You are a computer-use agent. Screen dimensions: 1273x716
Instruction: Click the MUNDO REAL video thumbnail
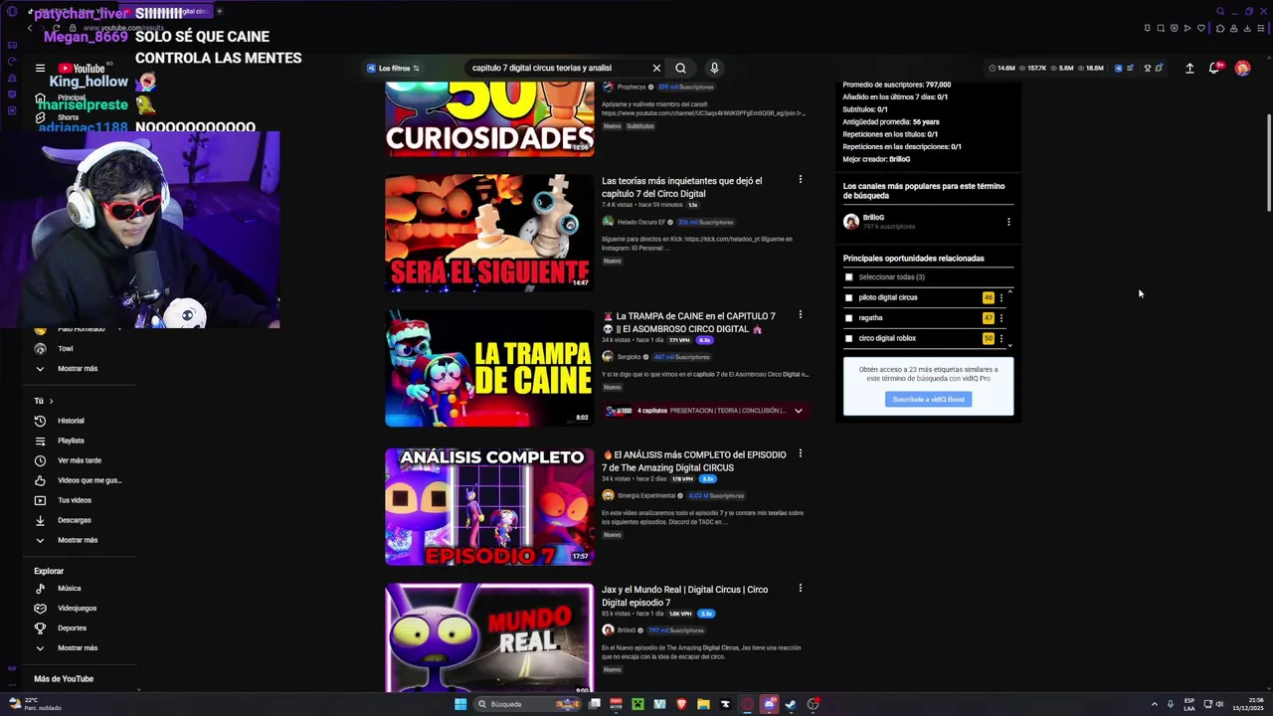click(x=489, y=637)
